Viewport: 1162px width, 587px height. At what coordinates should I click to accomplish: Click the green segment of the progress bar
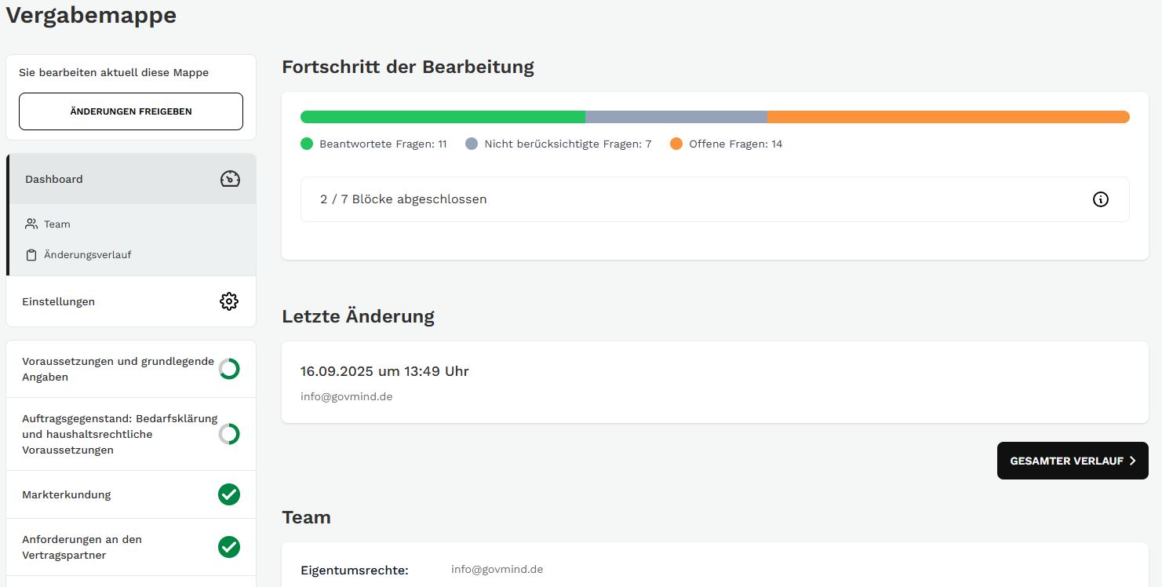click(x=443, y=117)
